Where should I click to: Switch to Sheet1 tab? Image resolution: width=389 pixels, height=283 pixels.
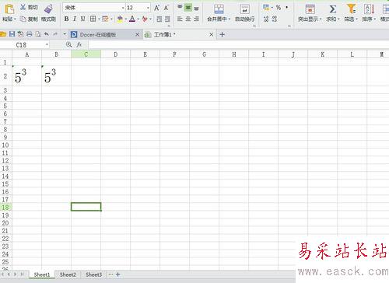click(42, 274)
